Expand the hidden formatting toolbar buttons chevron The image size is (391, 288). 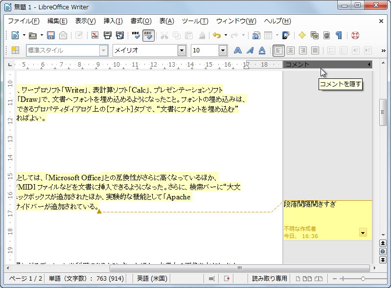[x=383, y=50]
